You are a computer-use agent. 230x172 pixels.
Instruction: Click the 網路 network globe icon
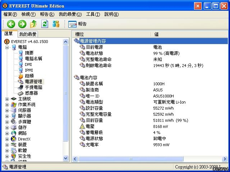[14, 133]
